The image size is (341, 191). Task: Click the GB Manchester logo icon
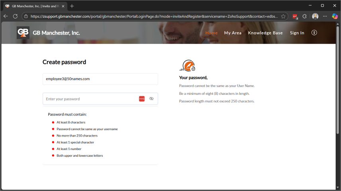[23, 33]
